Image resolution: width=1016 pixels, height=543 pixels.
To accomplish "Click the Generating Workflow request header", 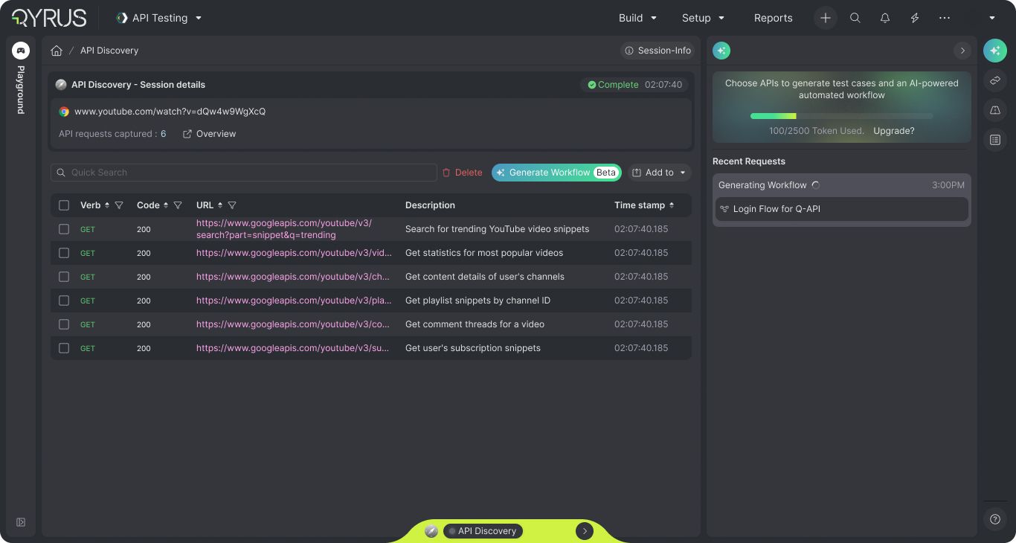I will click(x=842, y=185).
